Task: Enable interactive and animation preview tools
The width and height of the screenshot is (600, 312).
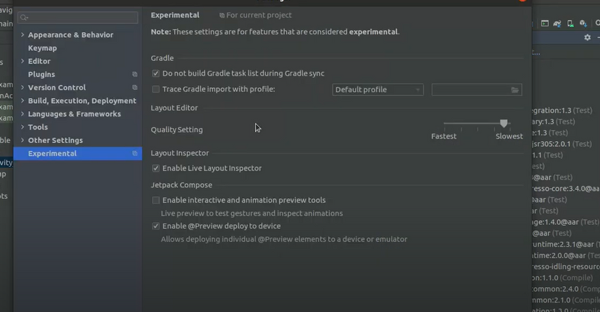Action: pos(156,200)
